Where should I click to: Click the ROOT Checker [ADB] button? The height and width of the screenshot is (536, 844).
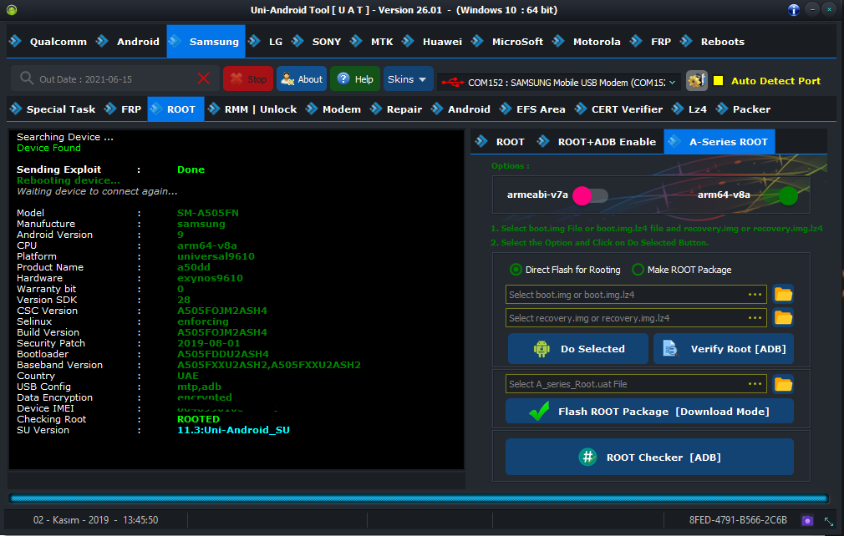(649, 457)
